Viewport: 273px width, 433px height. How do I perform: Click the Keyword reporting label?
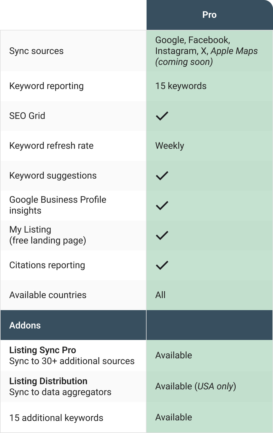[x=47, y=86]
